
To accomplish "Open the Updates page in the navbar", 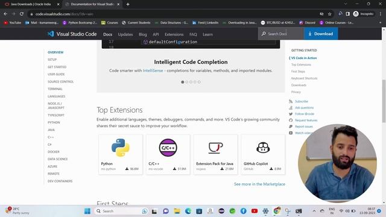I will (125, 34).
